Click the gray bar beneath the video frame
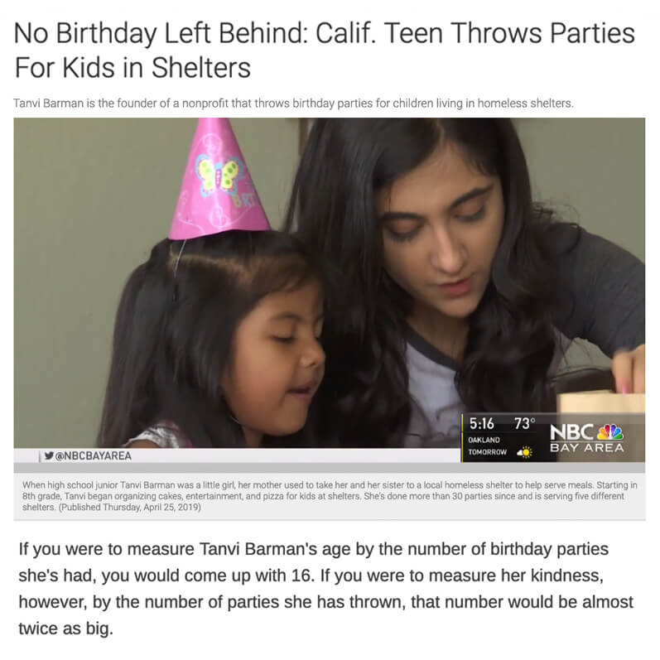Image resolution: width=660 pixels, height=660 pixels. [329, 468]
